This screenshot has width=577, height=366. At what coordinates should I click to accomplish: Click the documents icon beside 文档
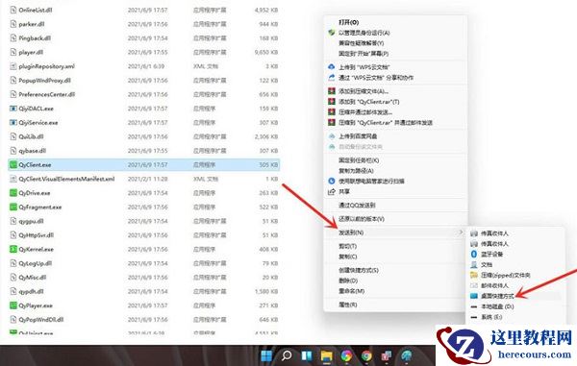(474, 264)
